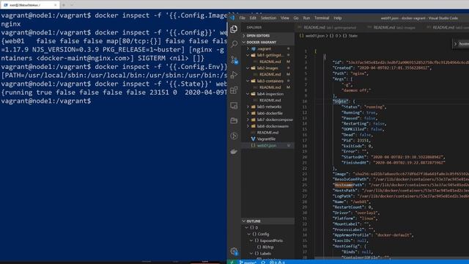This screenshot has height=264, width=469.
Task: Click the web01.json braces file icon
Action: [253, 145]
